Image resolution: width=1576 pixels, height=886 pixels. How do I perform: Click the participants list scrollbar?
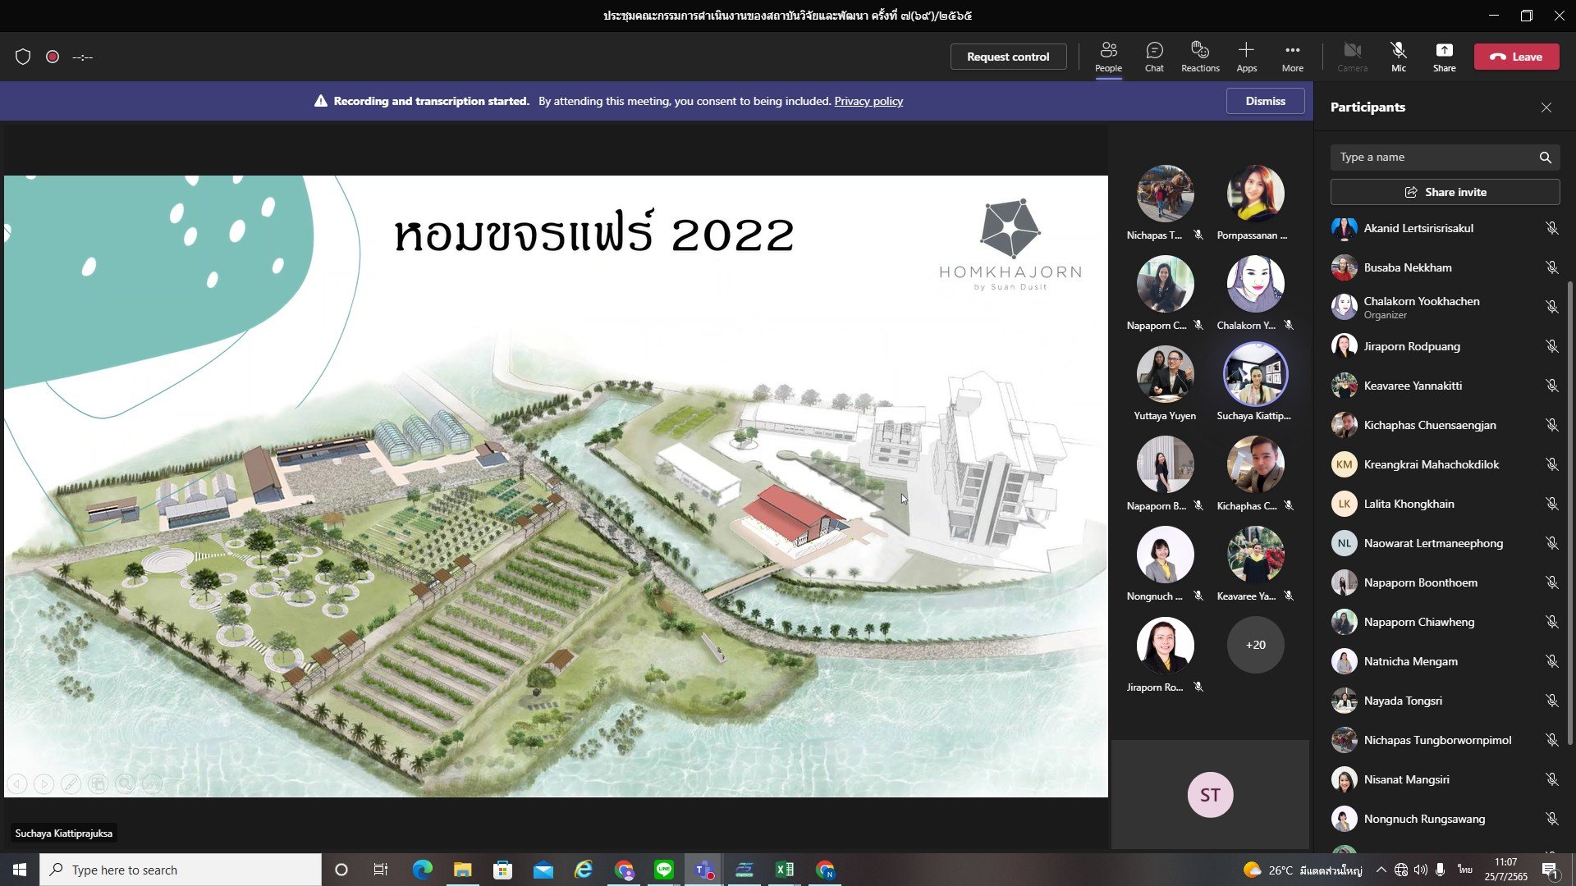[1570, 509]
